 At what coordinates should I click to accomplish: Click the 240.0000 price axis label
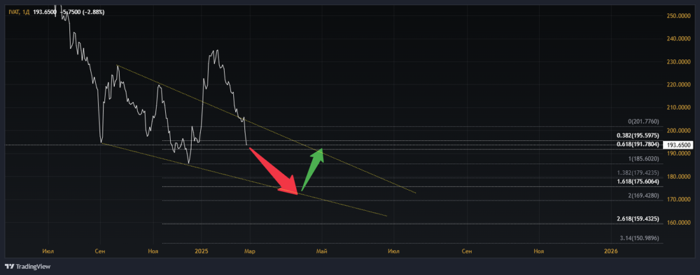(678, 38)
